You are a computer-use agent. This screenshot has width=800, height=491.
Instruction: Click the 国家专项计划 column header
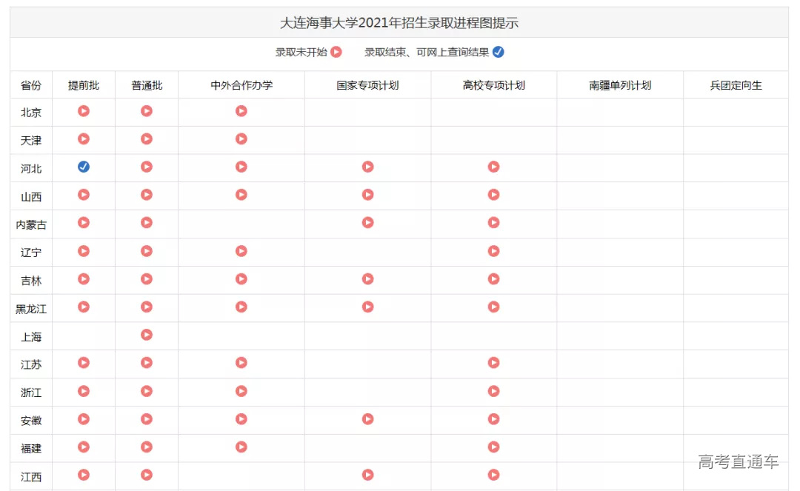tap(368, 86)
